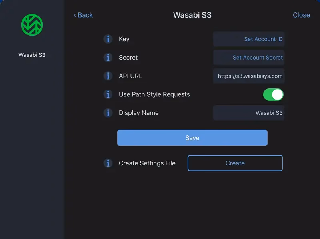Create the settings file
This screenshot has width=320, height=239.
235,163
